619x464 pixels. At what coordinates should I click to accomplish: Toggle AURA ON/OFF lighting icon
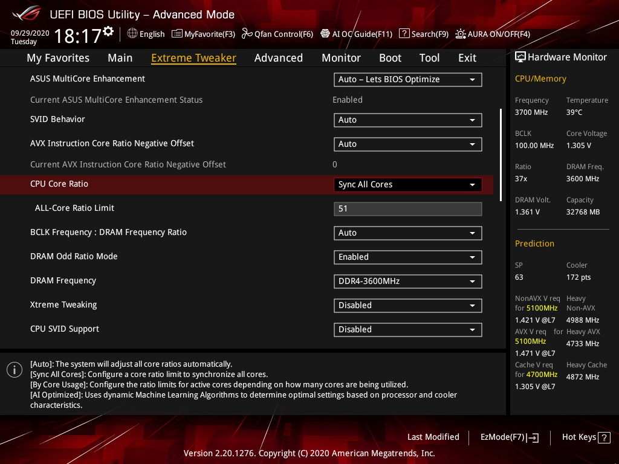pyautogui.click(x=461, y=34)
